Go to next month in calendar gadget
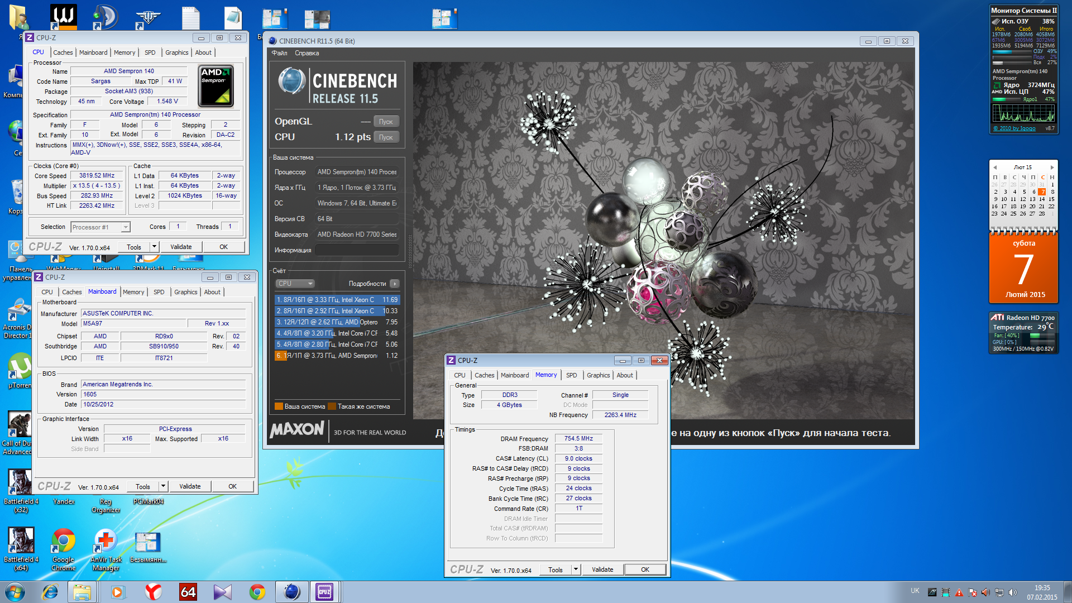 1052,167
